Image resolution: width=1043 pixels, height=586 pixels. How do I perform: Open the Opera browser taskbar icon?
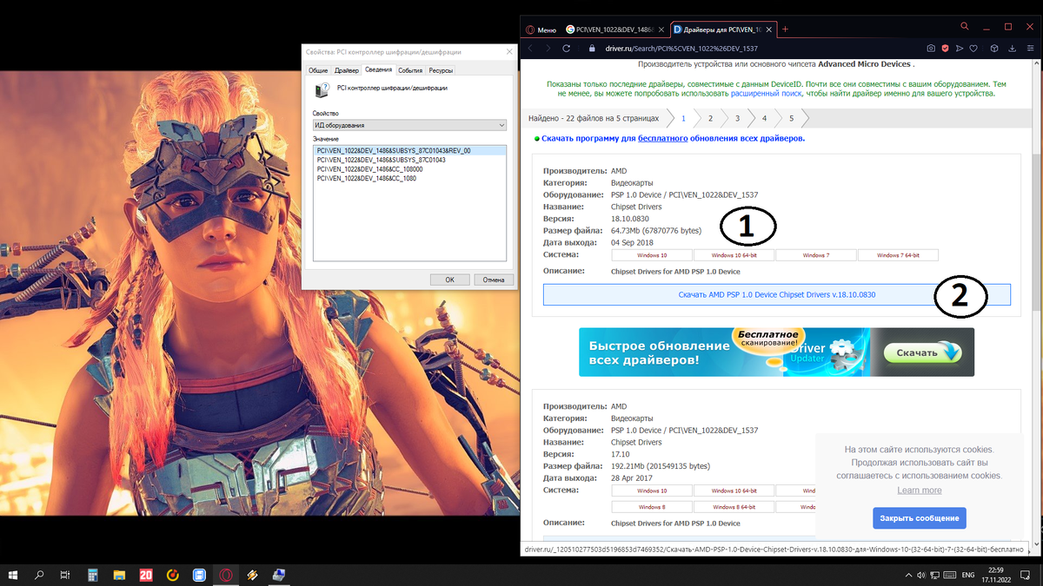(x=226, y=575)
